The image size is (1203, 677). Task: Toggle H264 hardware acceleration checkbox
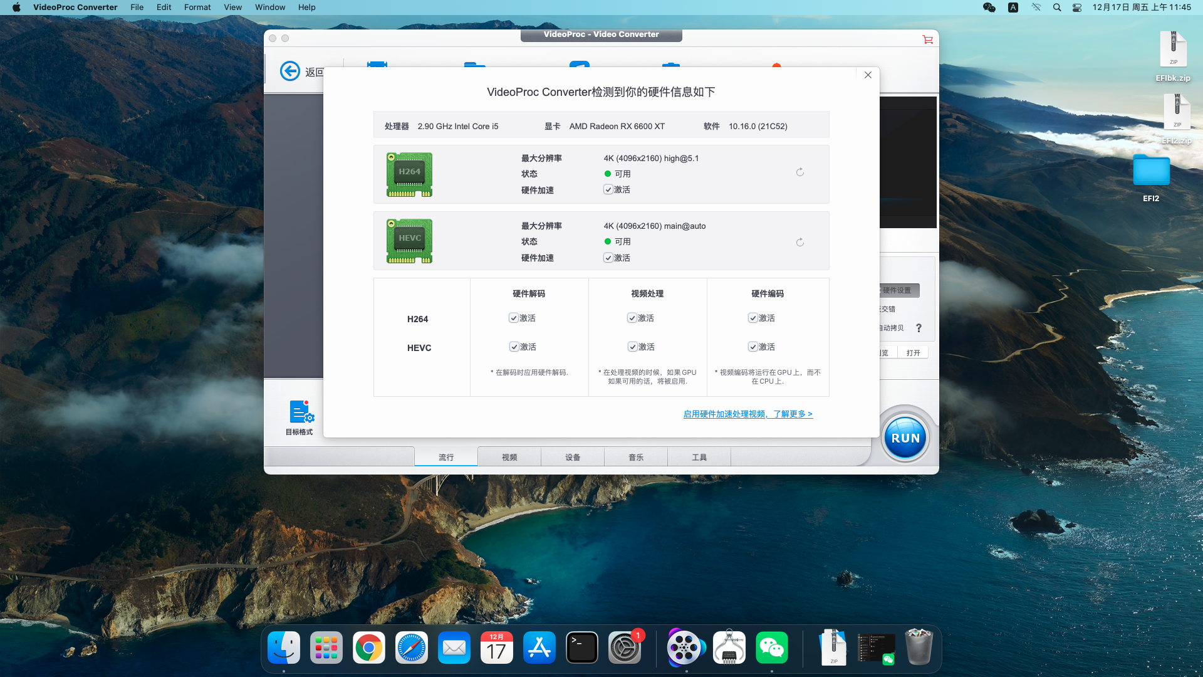608,190
